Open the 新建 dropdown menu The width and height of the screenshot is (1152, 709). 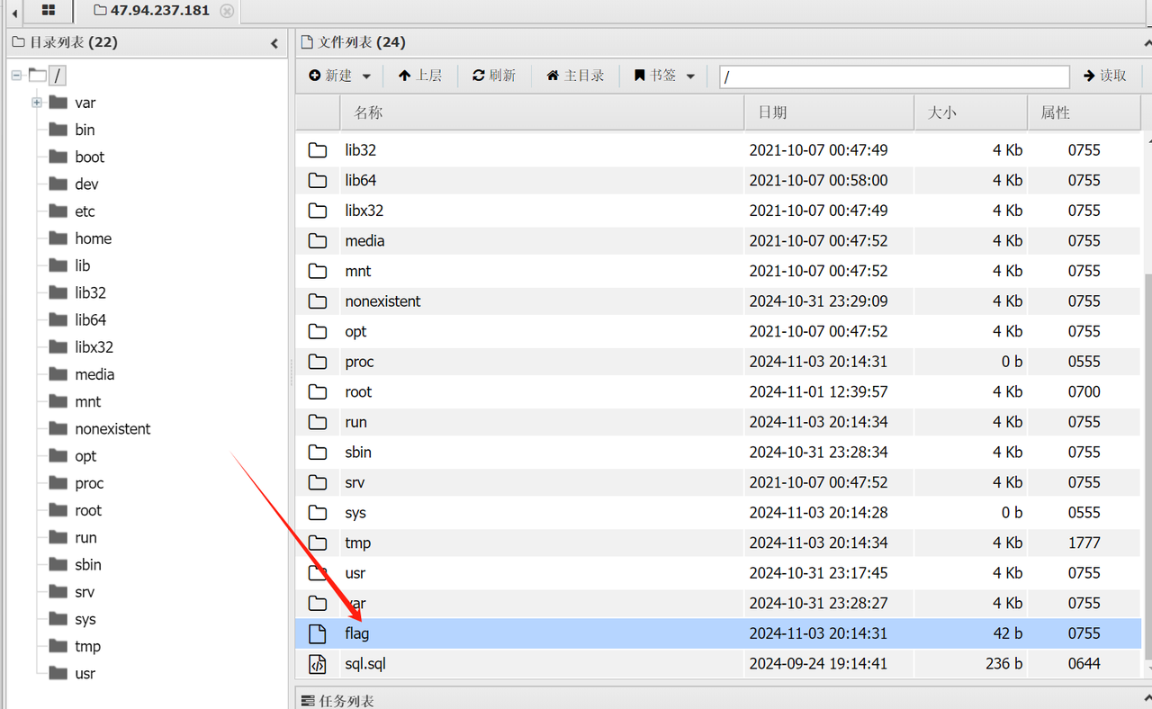tap(339, 76)
